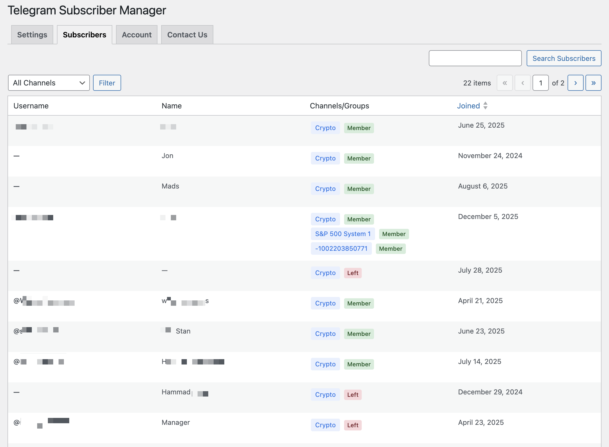
Task: Toggle the Joined column sort arrows
Action: pyautogui.click(x=485, y=105)
